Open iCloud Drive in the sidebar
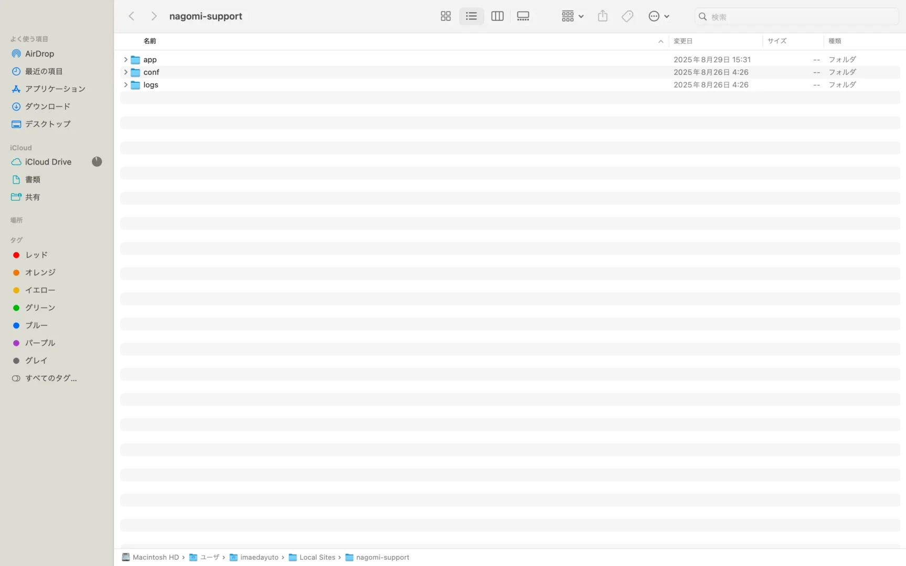 pos(48,162)
